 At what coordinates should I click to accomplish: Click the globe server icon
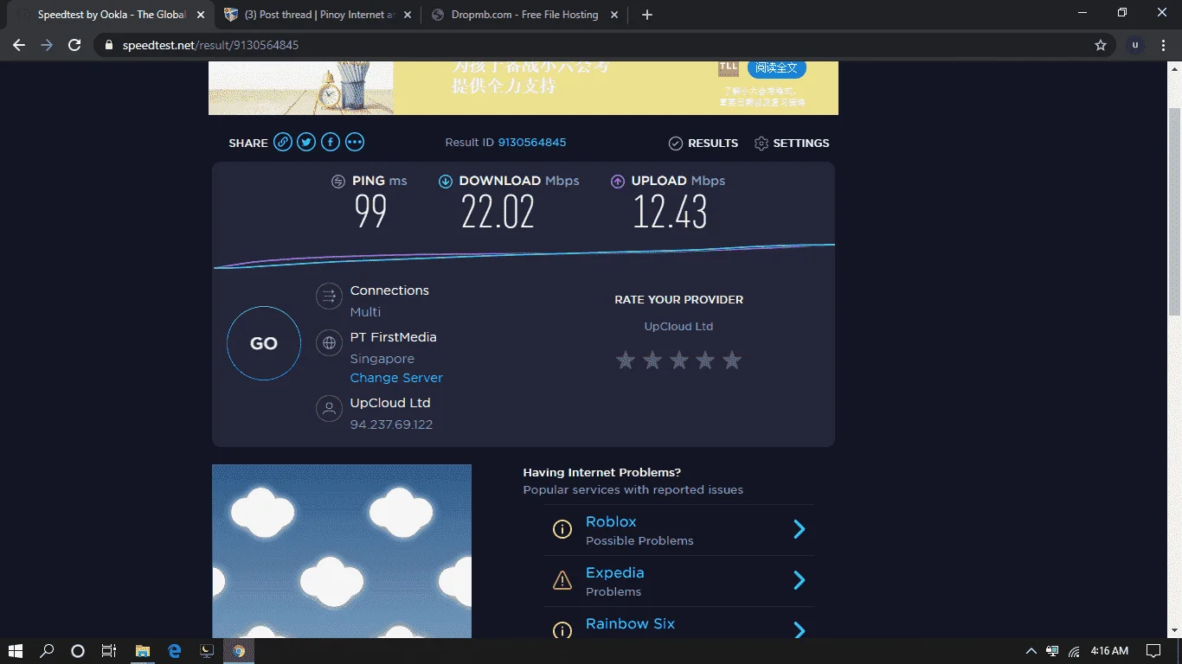329,343
